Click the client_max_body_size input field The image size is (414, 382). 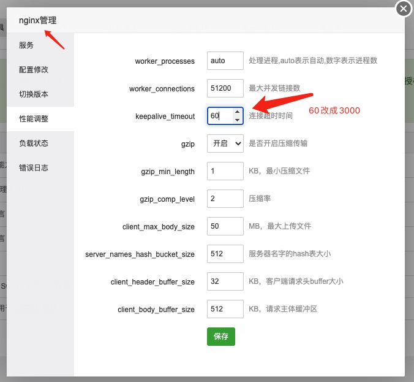click(225, 226)
